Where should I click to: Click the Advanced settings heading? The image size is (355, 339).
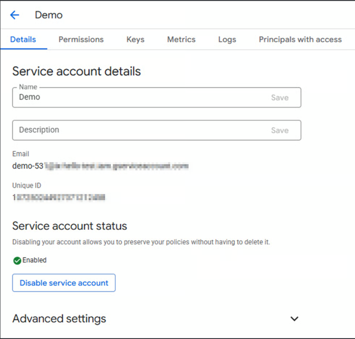(59, 319)
